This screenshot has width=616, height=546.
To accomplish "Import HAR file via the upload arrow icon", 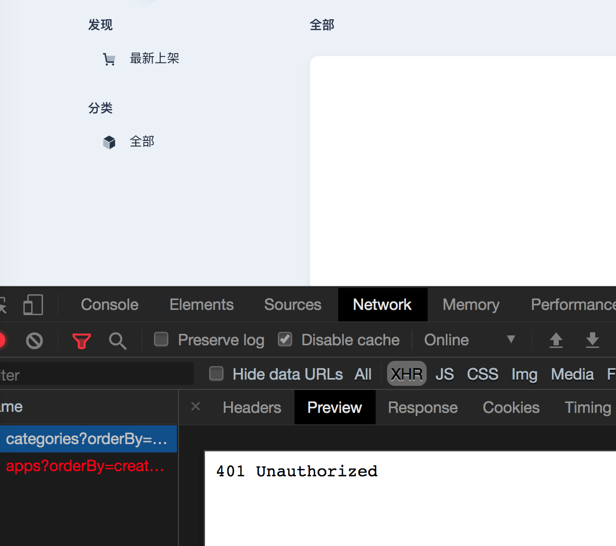I will click(x=556, y=340).
